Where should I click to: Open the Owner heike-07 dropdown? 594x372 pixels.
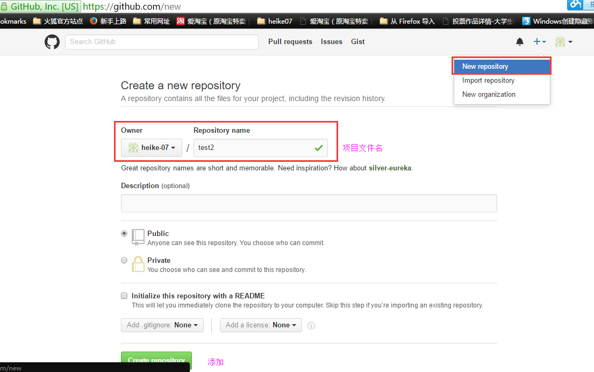click(152, 148)
